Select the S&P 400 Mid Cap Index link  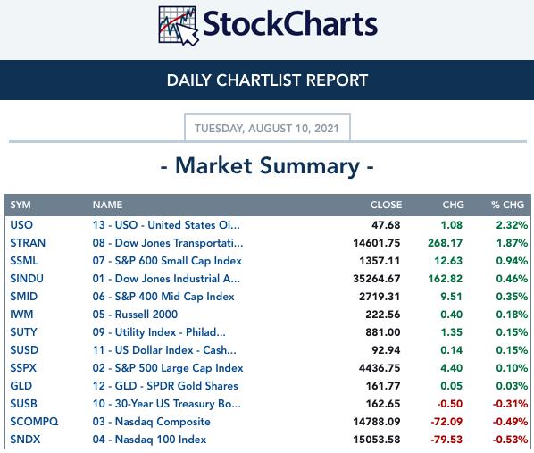pyautogui.click(x=163, y=297)
